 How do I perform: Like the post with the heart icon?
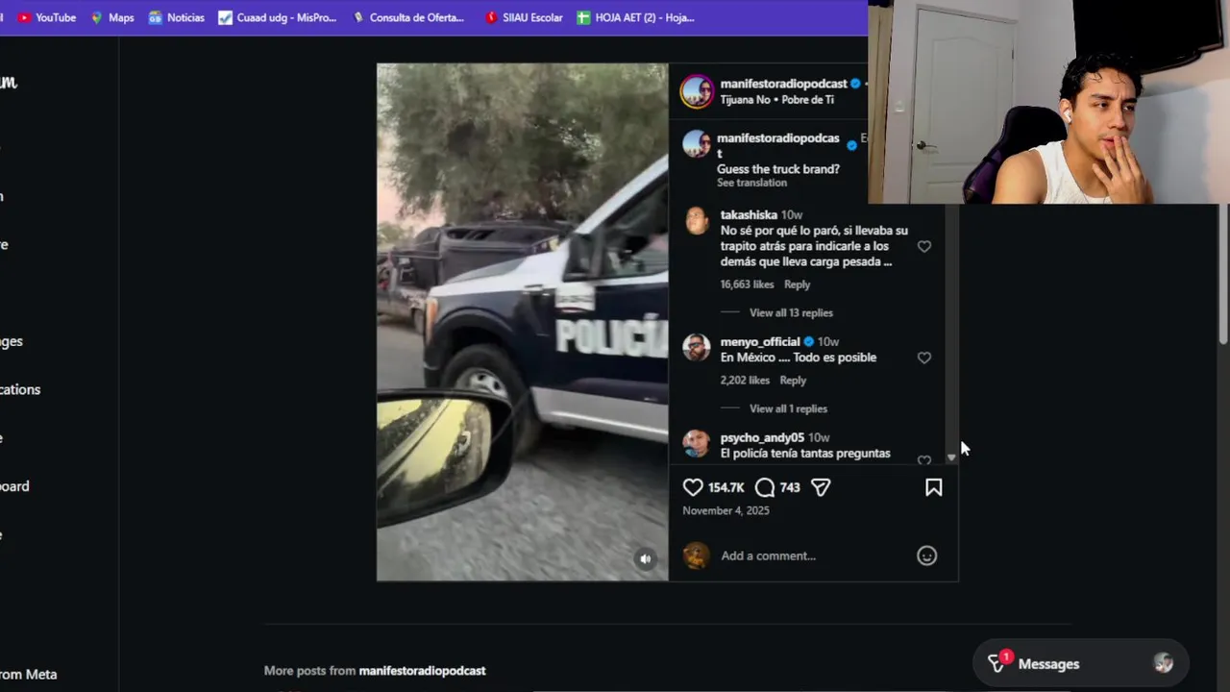click(x=693, y=487)
